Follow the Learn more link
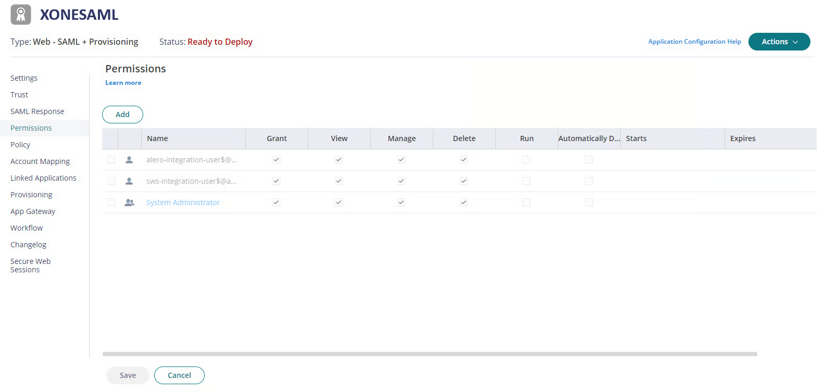This screenshot has height=392, width=826. [123, 83]
